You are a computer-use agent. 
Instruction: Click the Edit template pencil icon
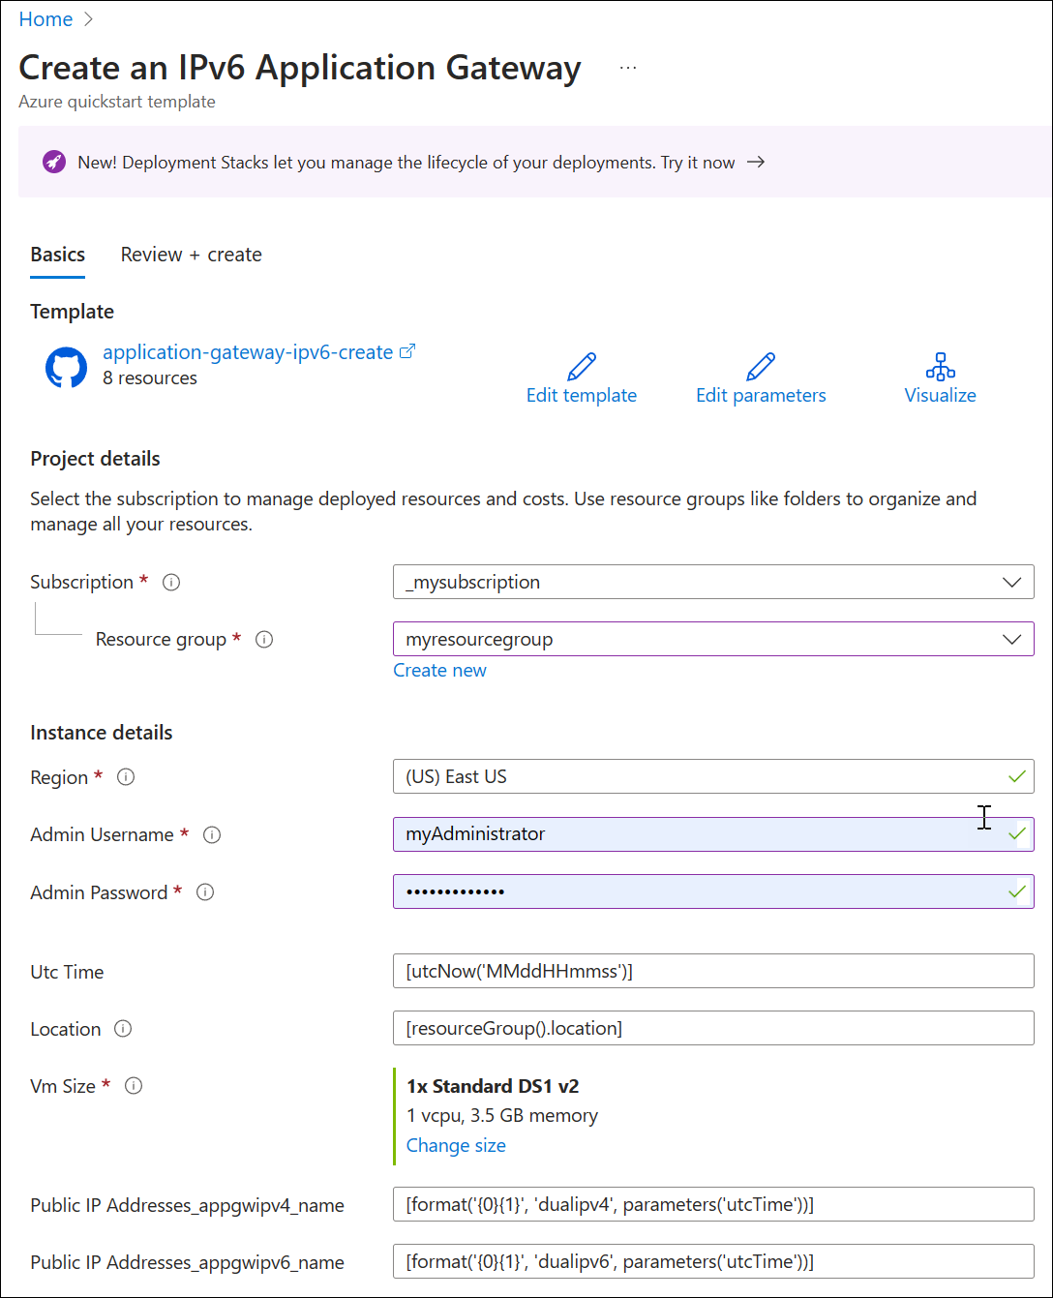click(582, 367)
